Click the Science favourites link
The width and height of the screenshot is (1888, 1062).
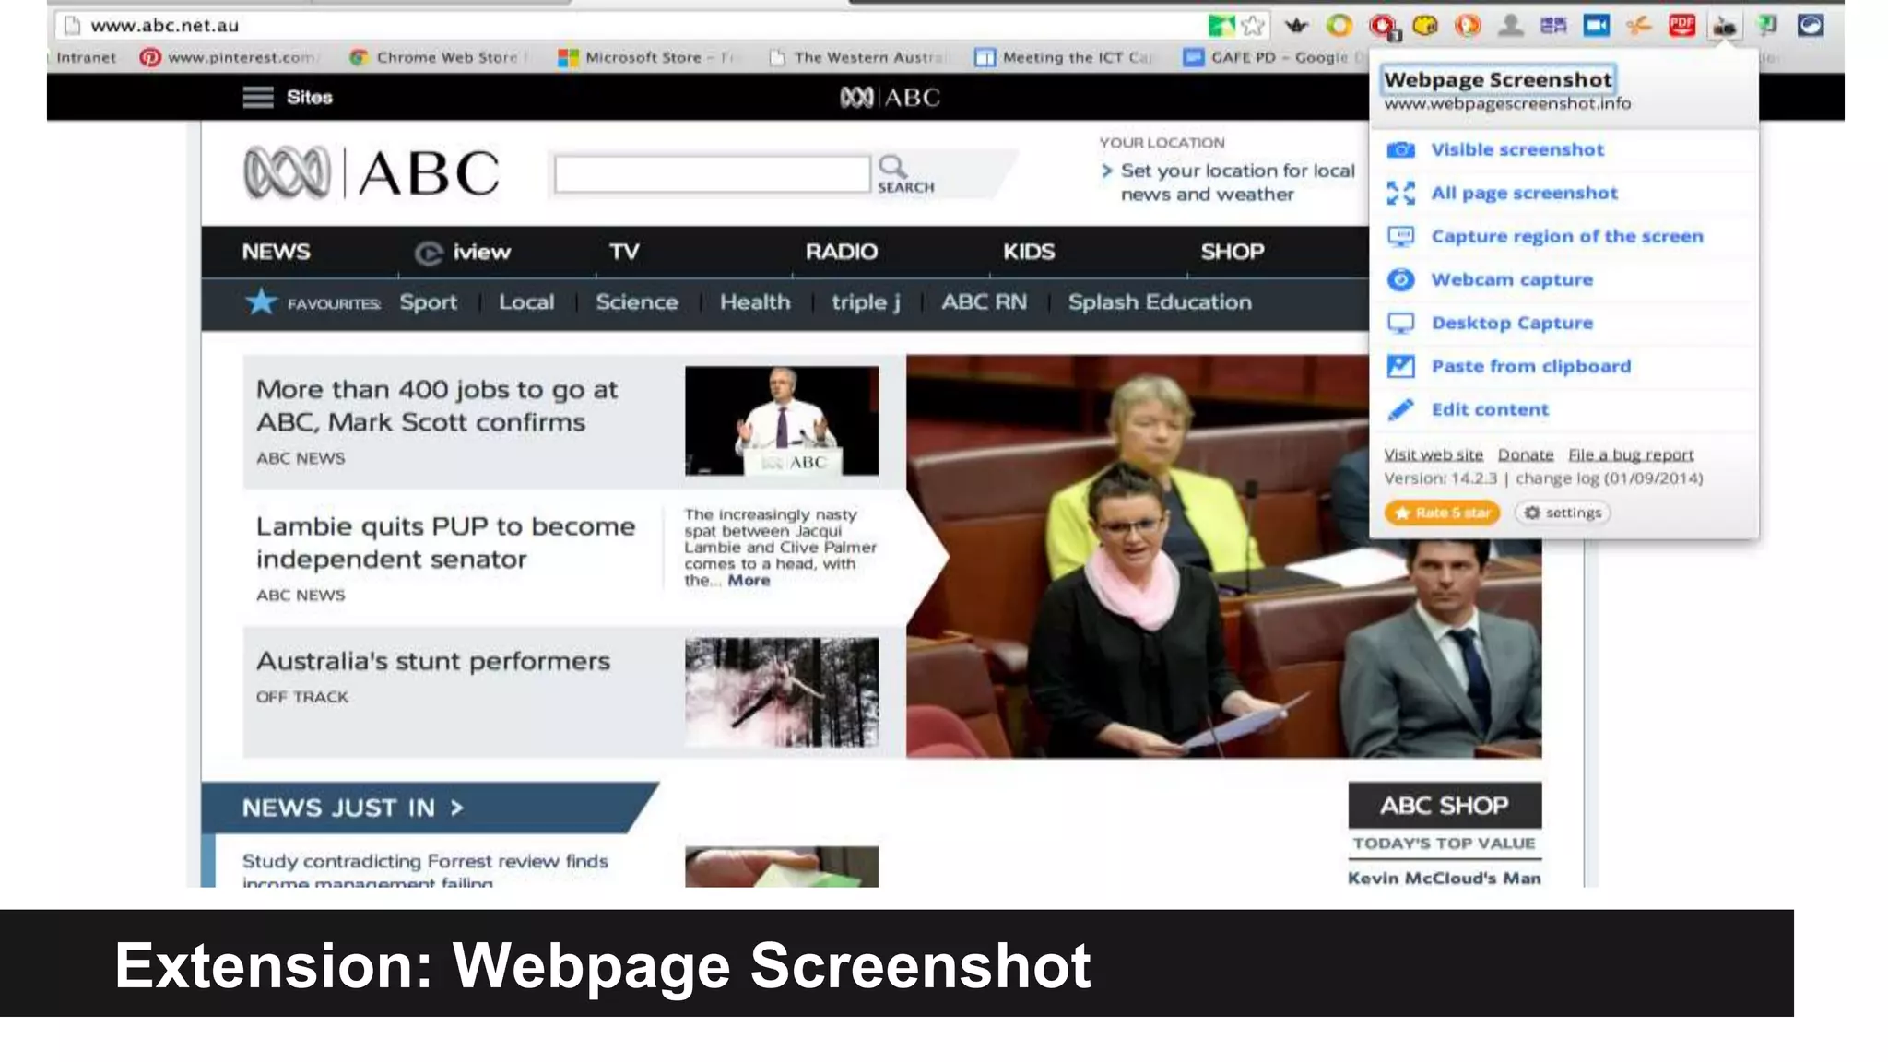tap(636, 302)
